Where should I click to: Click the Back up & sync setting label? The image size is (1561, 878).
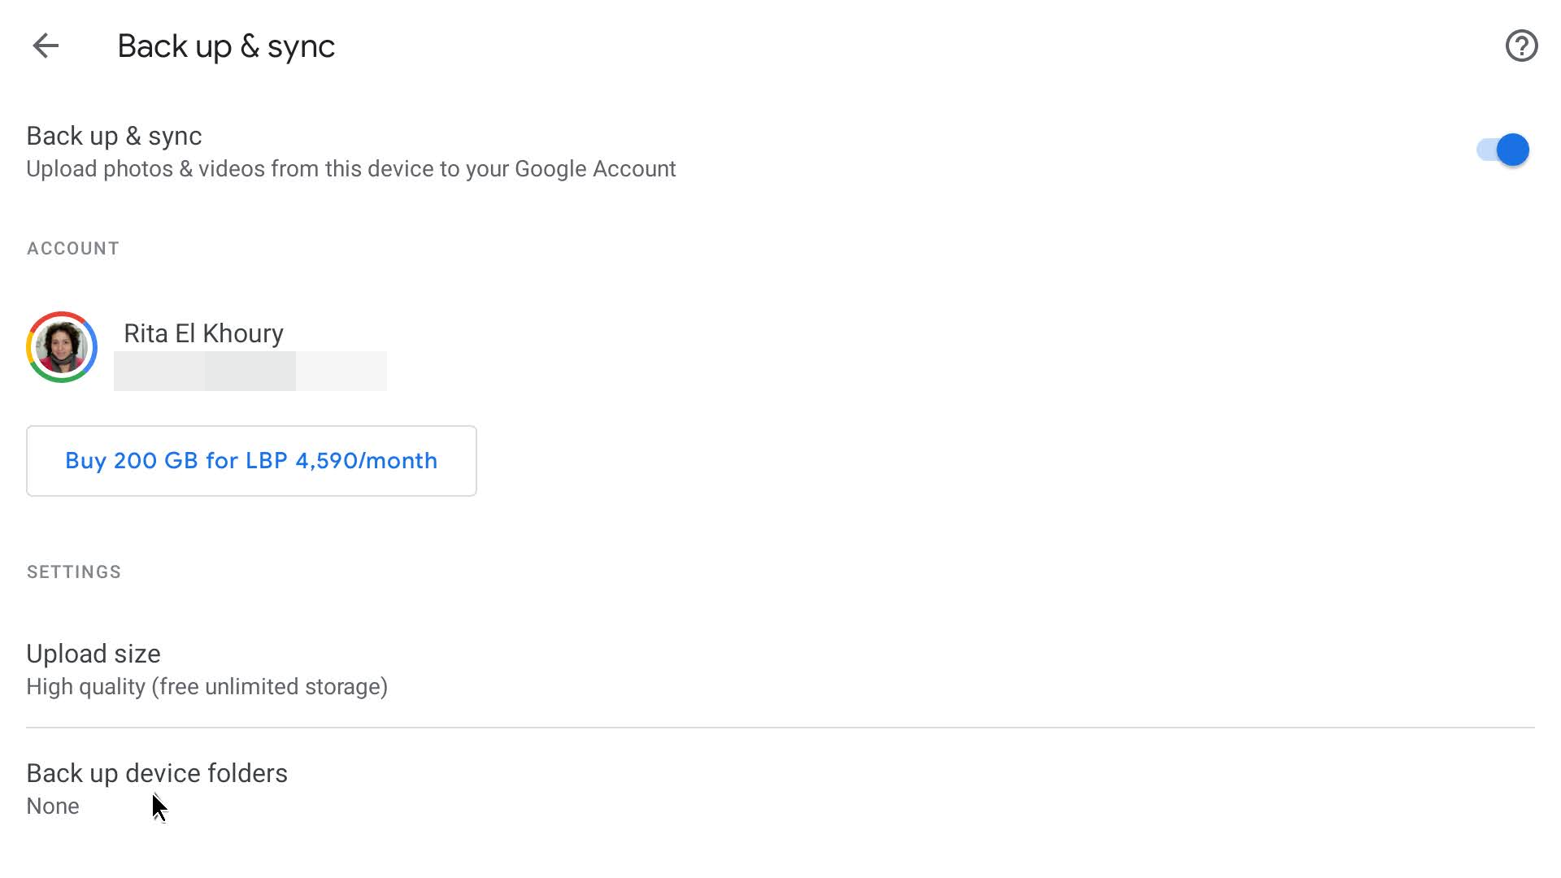coord(114,135)
